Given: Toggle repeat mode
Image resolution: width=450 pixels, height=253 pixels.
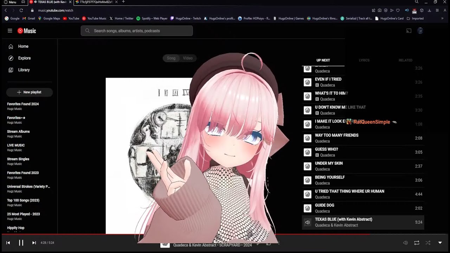Looking at the screenshot, I should (x=417, y=243).
